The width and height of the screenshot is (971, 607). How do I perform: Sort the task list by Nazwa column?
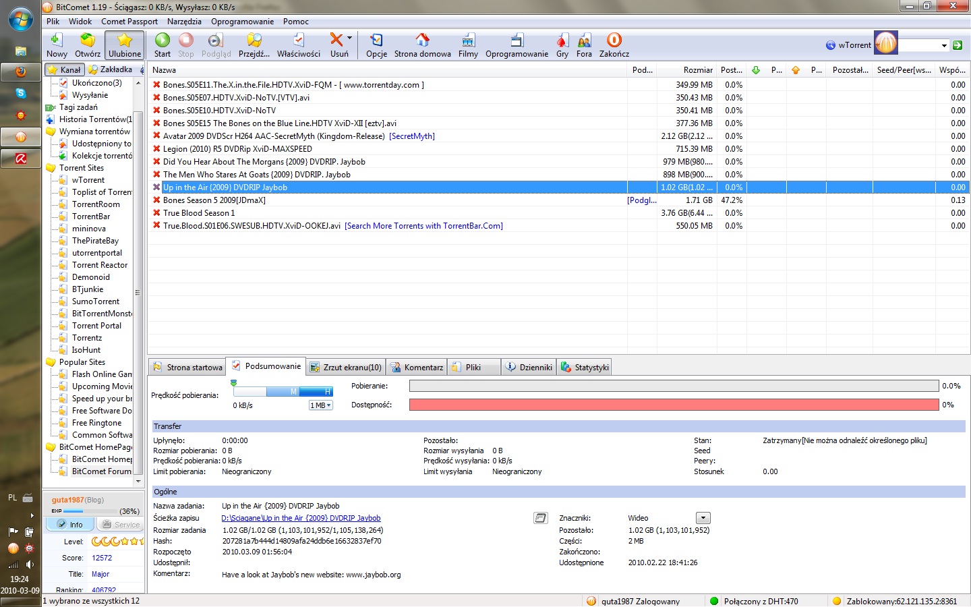coord(387,70)
